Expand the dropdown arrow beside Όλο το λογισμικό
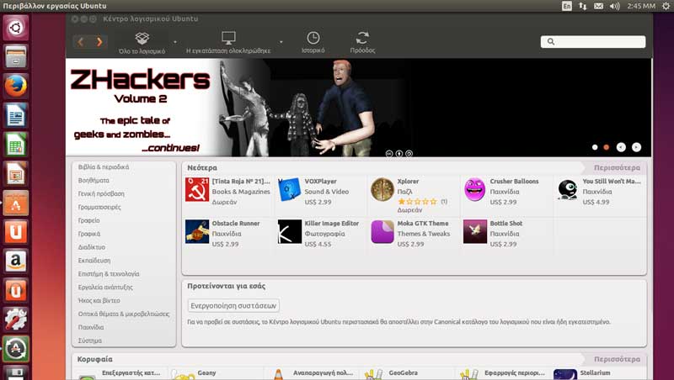This screenshot has width=674, height=380. [175, 42]
